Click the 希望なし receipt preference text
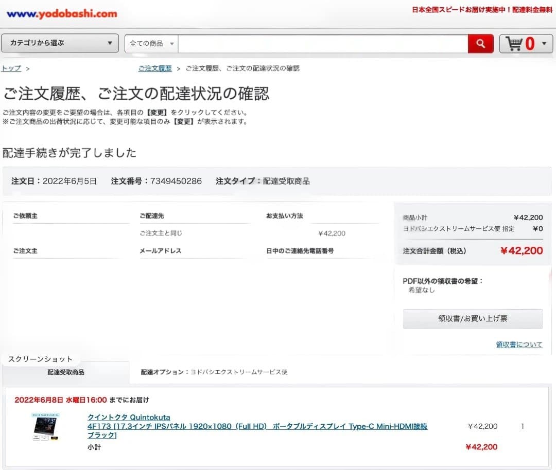Image resolution: width=556 pixels, height=470 pixels. (422, 290)
